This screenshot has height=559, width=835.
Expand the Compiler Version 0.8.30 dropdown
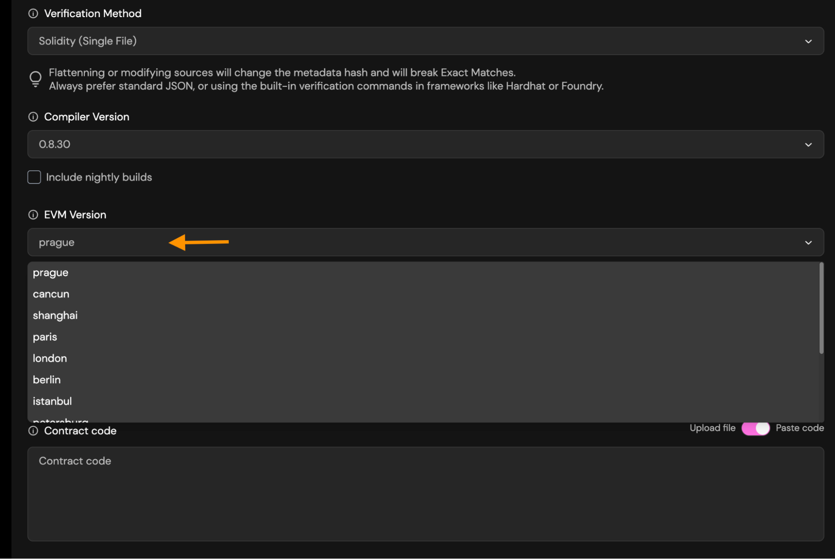(425, 144)
